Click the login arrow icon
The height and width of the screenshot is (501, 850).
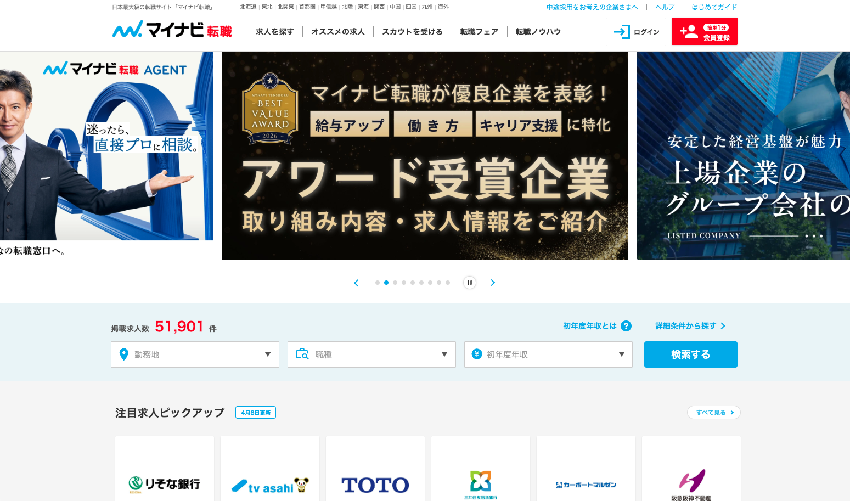[621, 32]
